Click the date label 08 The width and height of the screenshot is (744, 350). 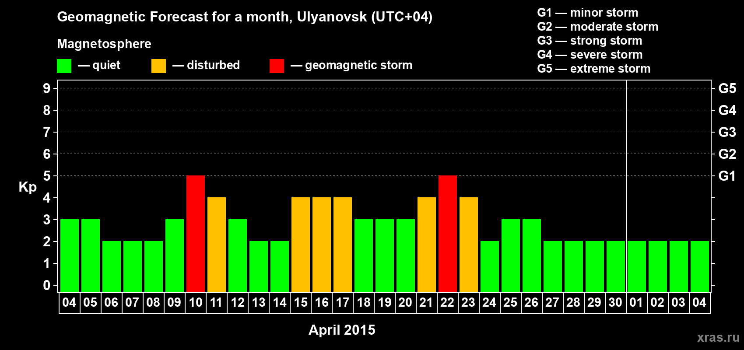(x=153, y=303)
